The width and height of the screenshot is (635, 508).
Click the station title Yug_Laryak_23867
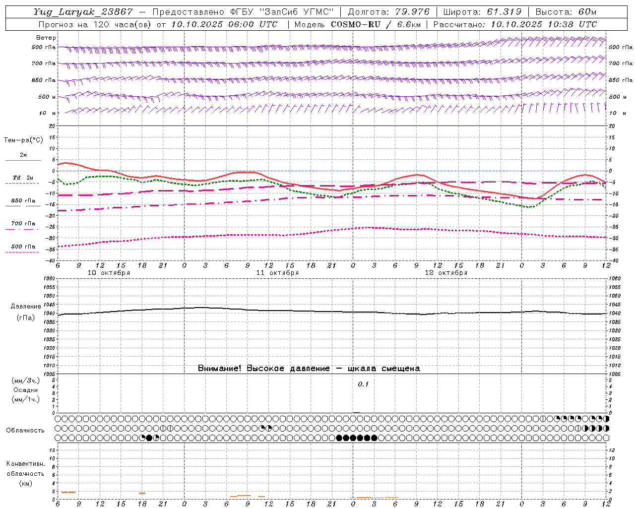tap(83, 12)
